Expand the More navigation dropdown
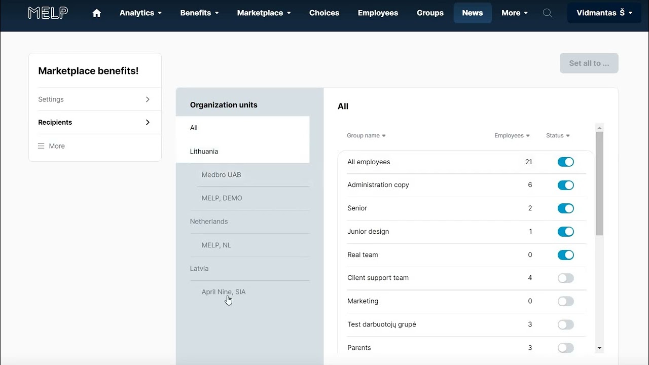Image resolution: width=649 pixels, height=365 pixels. tap(515, 13)
